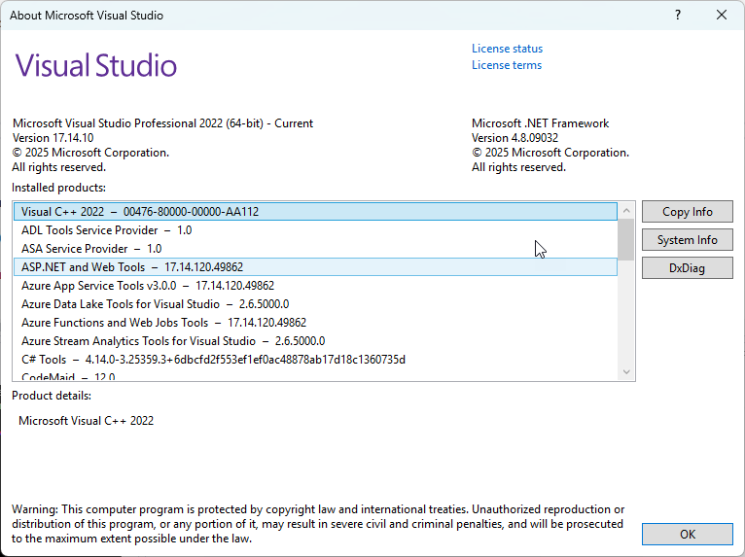745x557 pixels.
Task: Select the C# Tools row
Action: click(x=315, y=360)
